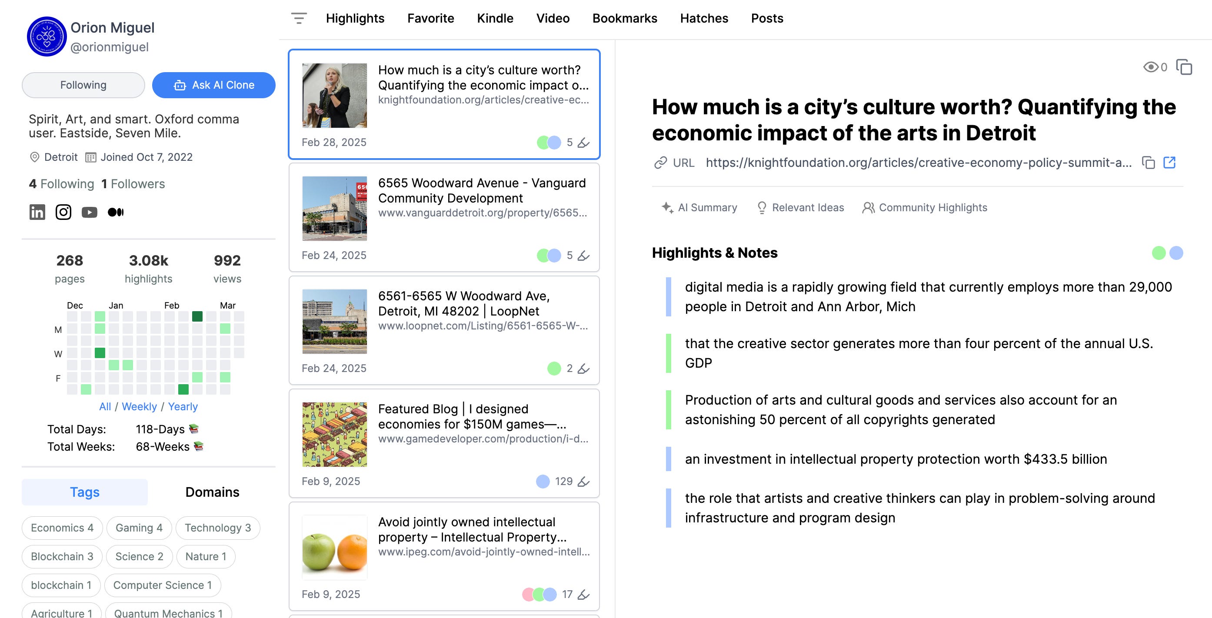Click the joined date calendar icon

tap(90, 157)
